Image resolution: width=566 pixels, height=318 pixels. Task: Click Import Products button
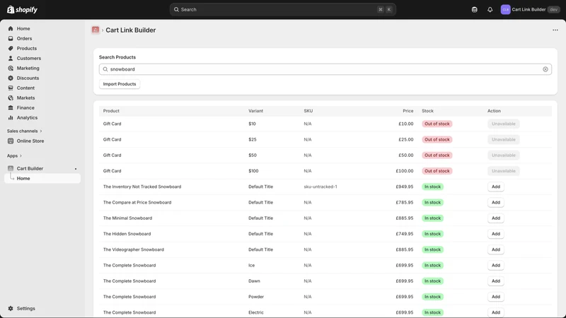pyautogui.click(x=120, y=84)
